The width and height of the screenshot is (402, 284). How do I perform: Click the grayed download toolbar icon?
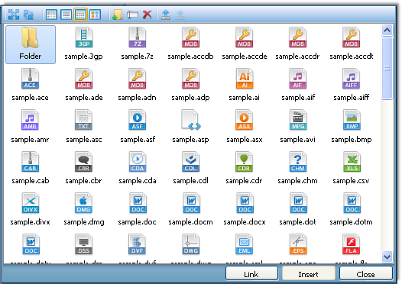click(180, 15)
